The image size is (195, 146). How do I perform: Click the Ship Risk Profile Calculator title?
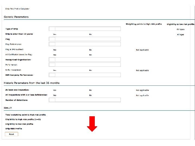click(17, 9)
